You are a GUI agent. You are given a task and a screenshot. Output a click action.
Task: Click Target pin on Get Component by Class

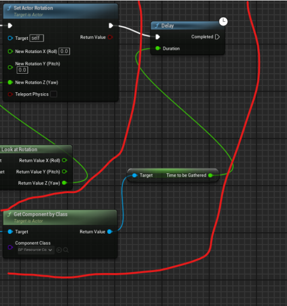[x=10, y=232]
